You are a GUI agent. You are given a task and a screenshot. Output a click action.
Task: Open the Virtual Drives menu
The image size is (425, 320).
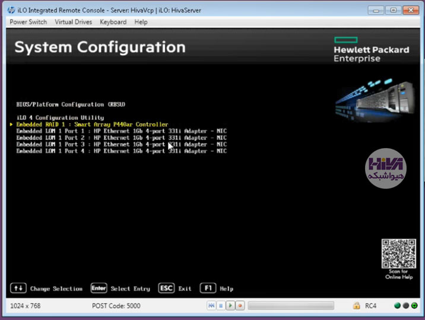coord(73,22)
